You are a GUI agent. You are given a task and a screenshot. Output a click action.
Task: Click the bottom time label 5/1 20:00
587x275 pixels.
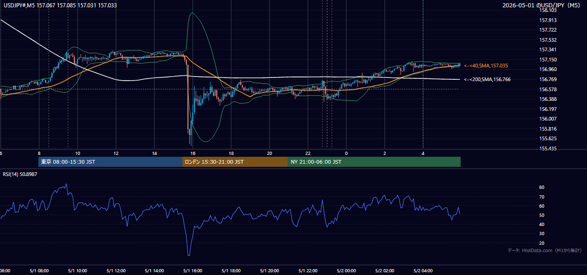coord(270,271)
